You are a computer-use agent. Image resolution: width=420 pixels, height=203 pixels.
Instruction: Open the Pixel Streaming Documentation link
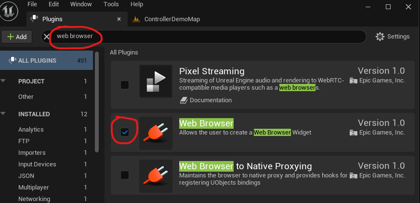210,100
